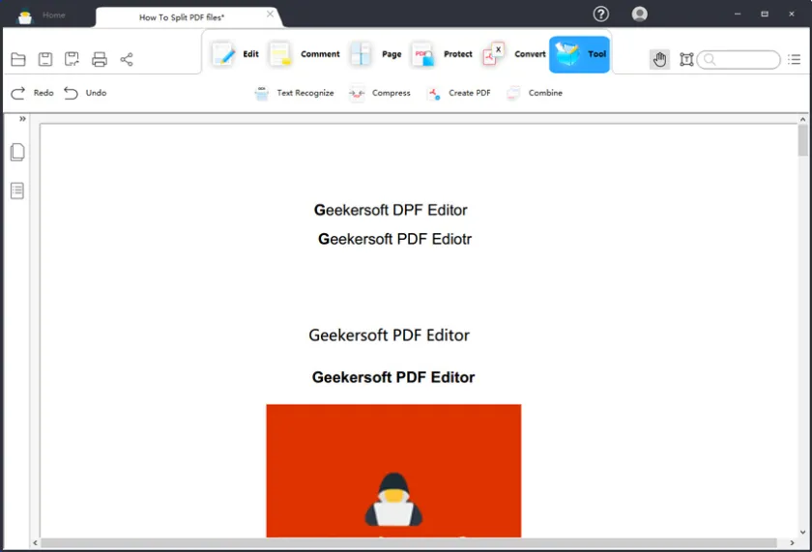
Task: Print the document using printer icon
Action: (100, 60)
